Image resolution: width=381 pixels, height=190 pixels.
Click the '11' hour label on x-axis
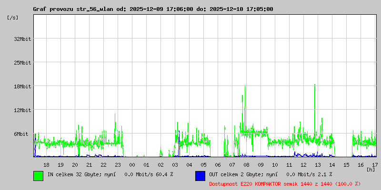(x=289, y=165)
